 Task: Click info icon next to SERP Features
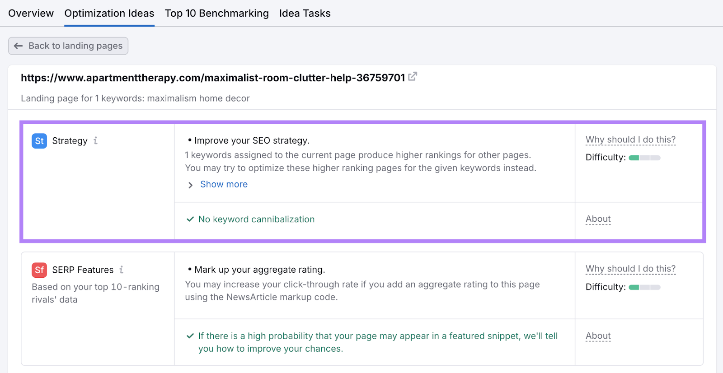(121, 270)
